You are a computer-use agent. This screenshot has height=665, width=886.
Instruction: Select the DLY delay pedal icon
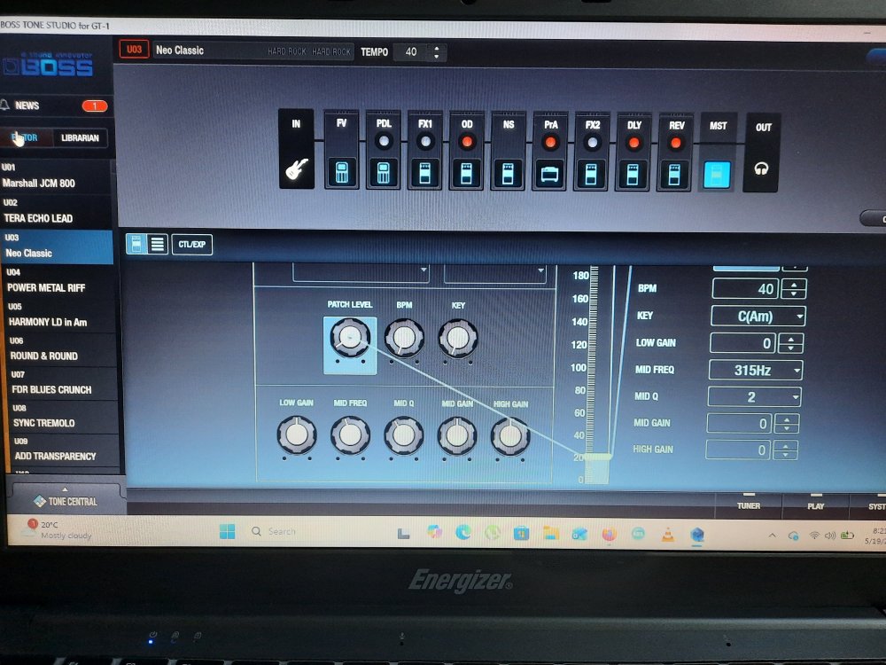[x=633, y=175]
